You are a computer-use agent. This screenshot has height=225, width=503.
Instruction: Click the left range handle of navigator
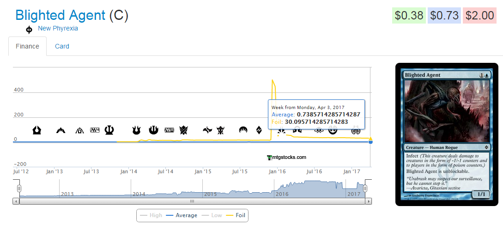(x=19, y=189)
